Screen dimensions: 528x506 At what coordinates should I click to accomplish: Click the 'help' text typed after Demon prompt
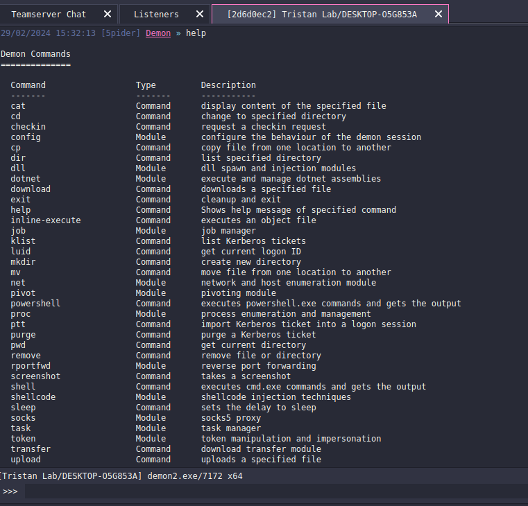tap(196, 33)
